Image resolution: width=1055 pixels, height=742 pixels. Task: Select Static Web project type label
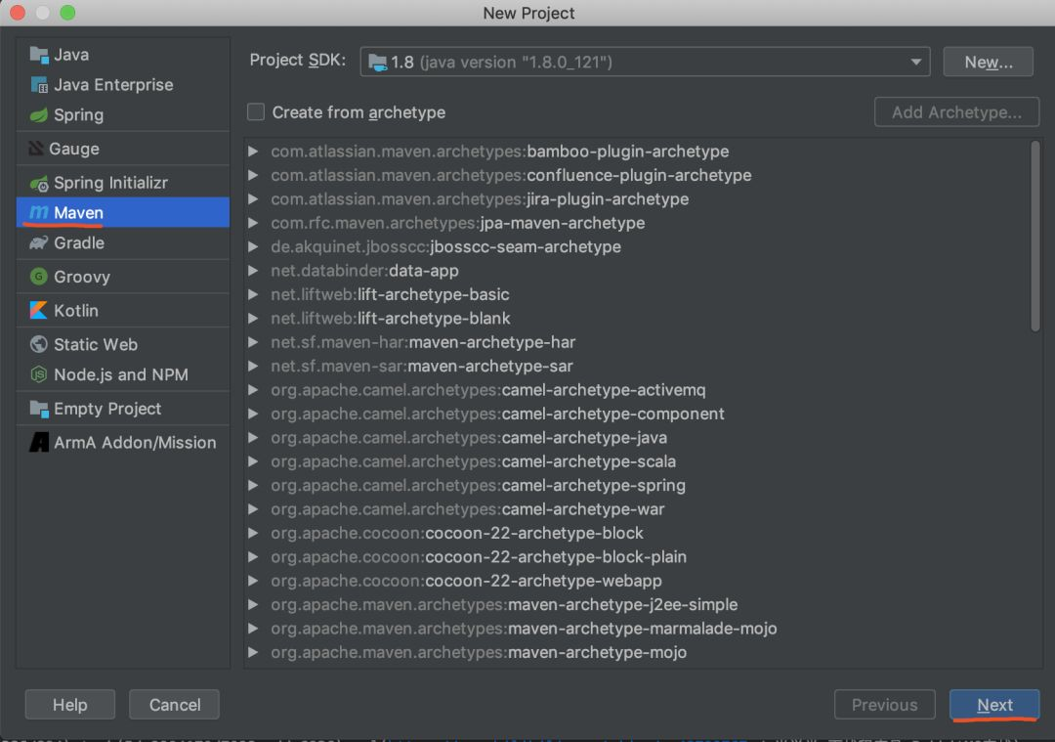(96, 344)
